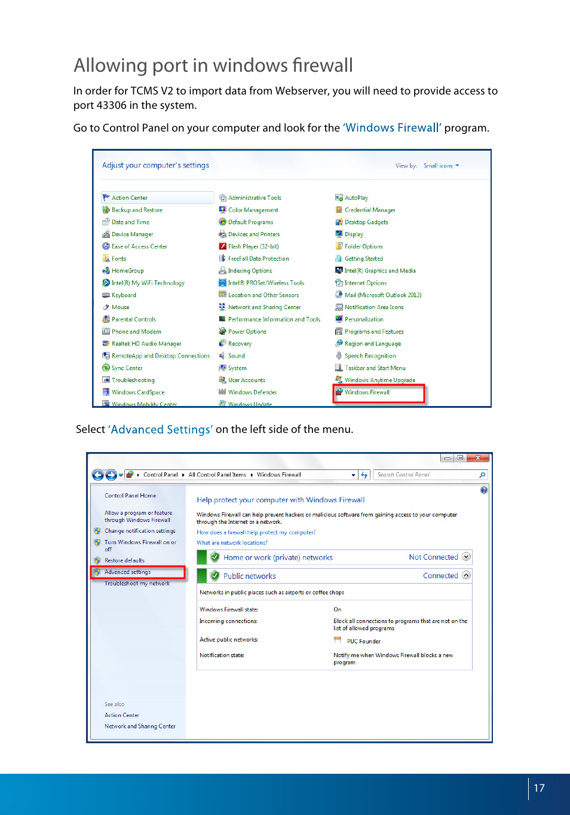Viewport: 570px width, 815px height.
Task: Open 'Control Panel Home' link
Action: (130, 496)
